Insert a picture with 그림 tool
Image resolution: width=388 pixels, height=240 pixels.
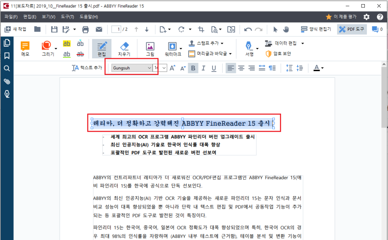[x=150, y=49]
